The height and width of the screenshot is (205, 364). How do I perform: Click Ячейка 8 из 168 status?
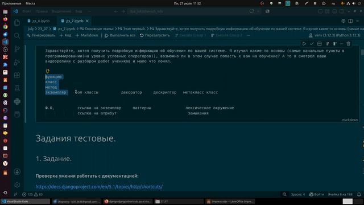[340, 194]
